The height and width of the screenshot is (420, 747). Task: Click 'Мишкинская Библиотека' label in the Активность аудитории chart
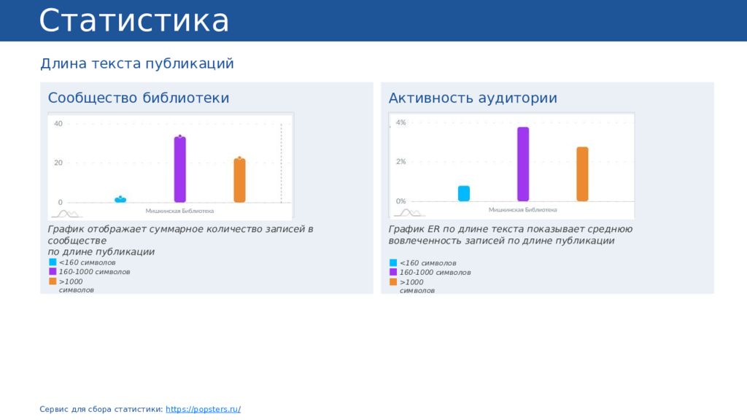(522, 210)
